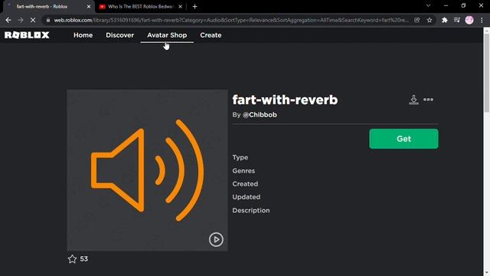
Task: Click the Genres label
Action: coord(243,171)
